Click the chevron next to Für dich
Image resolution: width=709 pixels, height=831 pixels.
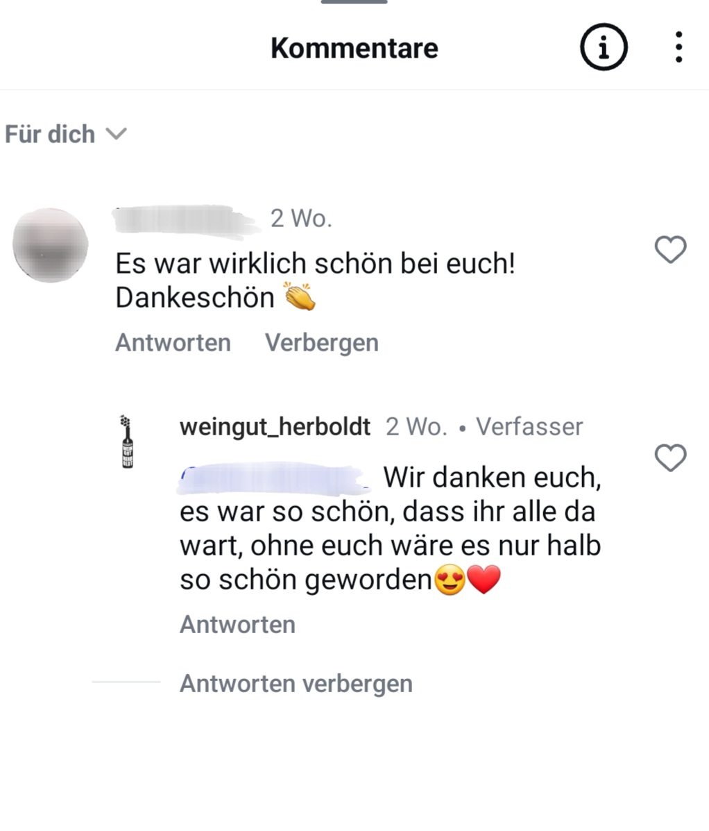pyautogui.click(x=116, y=133)
